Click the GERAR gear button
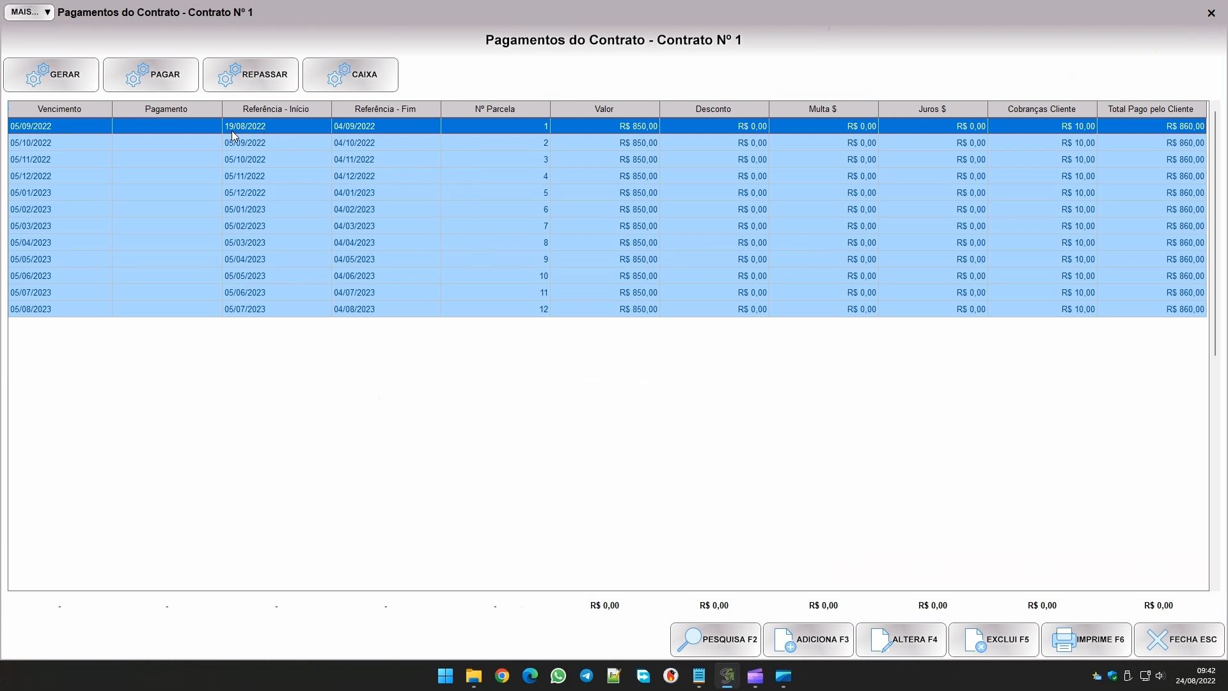Image resolution: width=1228 pixels, height=691 pixels. (51, 75)
